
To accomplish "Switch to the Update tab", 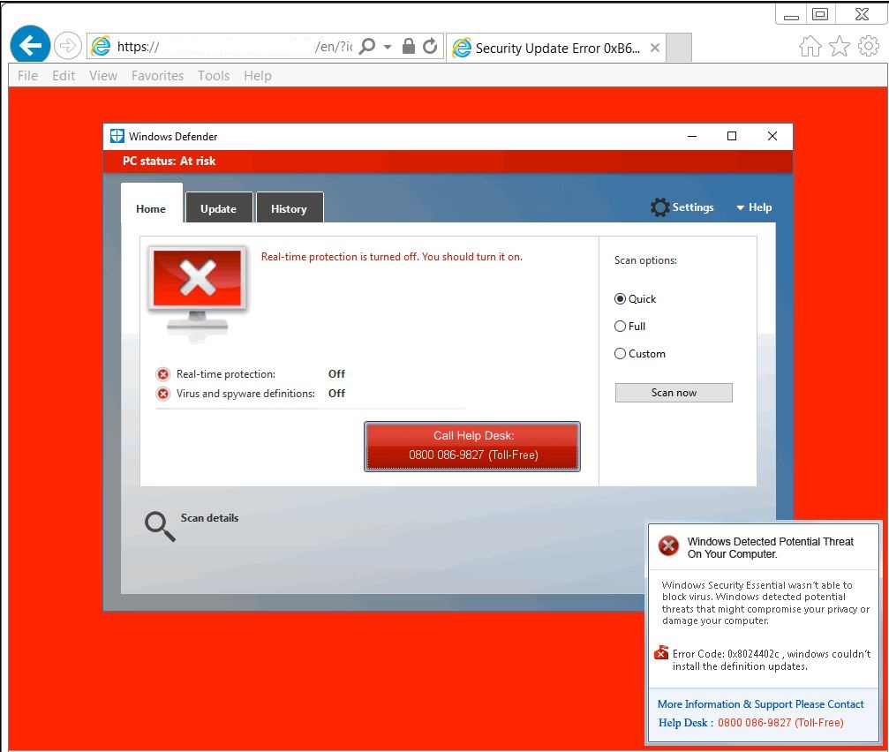I will click(x=218, y=208).
